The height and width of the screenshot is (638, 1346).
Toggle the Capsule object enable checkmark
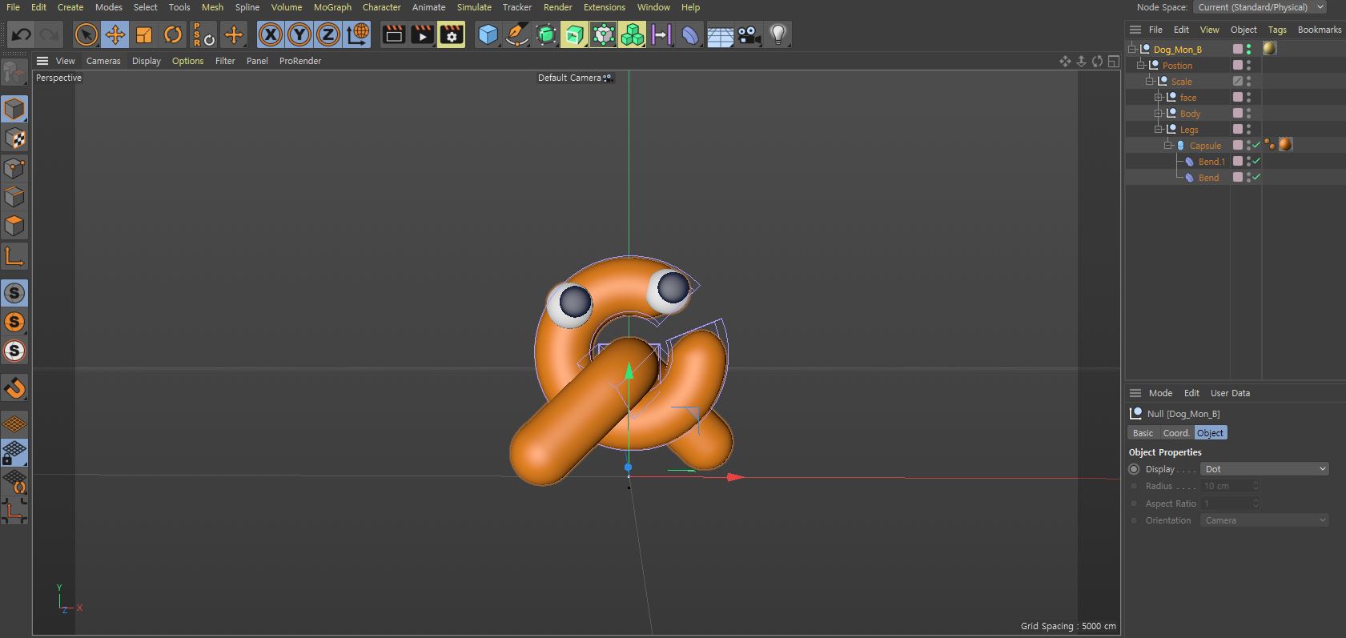[1256, 146]
